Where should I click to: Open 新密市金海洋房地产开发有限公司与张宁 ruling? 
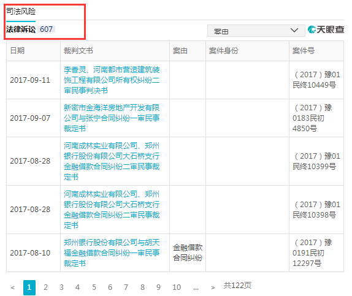(112, 118)
